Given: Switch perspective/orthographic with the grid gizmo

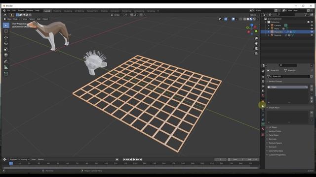Looking at the screenshot, I should click(256, 54).
